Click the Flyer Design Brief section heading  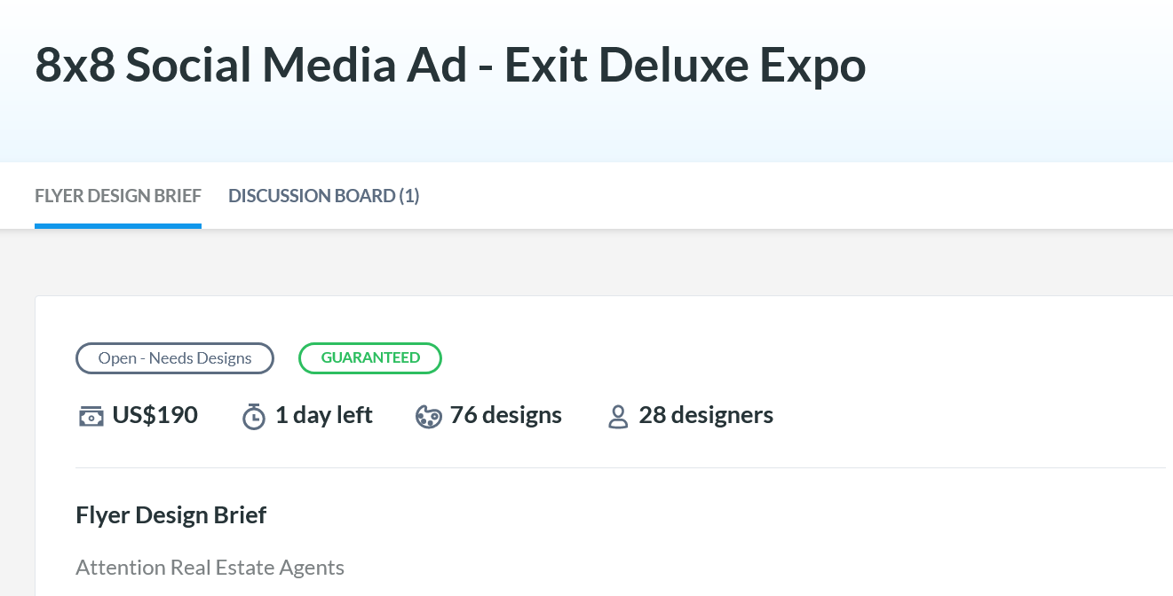coord(171,515)
